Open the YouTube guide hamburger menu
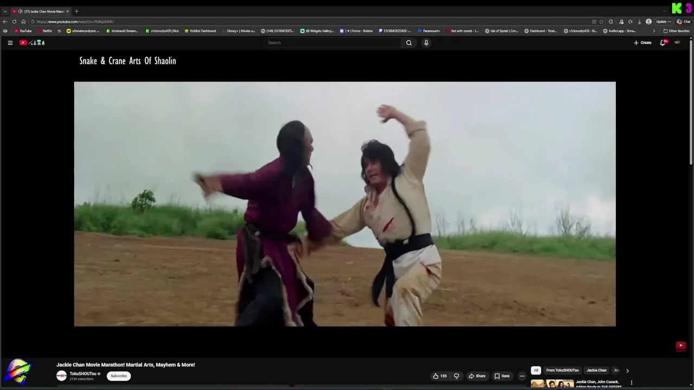The width and height of the screenshot is (694, 390). pos(10,43)
